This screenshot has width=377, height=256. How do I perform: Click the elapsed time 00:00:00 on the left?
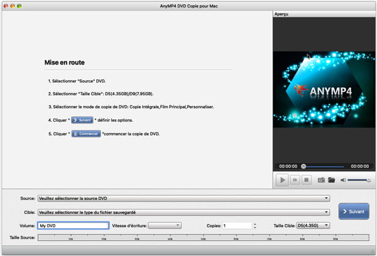[288, 166]
